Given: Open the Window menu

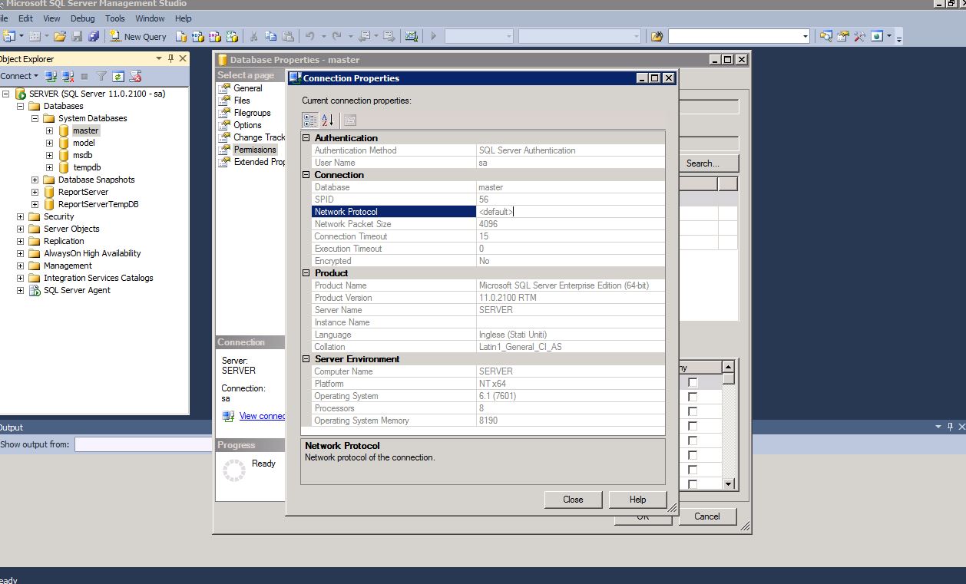Looking at the screenshot, I should point(150,18).
